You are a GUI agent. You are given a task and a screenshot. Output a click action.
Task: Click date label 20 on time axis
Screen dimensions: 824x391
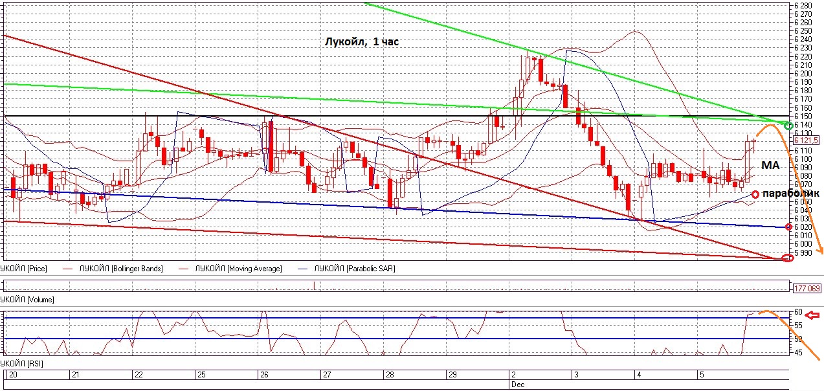pyautogui.click(x=12, y=375)
